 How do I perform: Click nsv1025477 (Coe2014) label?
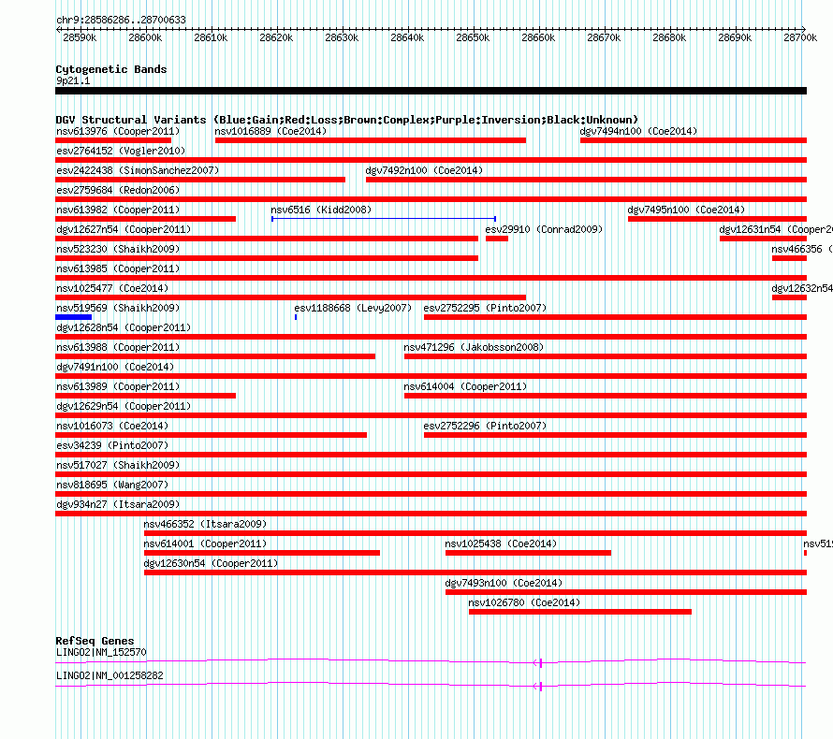(112, 288)
